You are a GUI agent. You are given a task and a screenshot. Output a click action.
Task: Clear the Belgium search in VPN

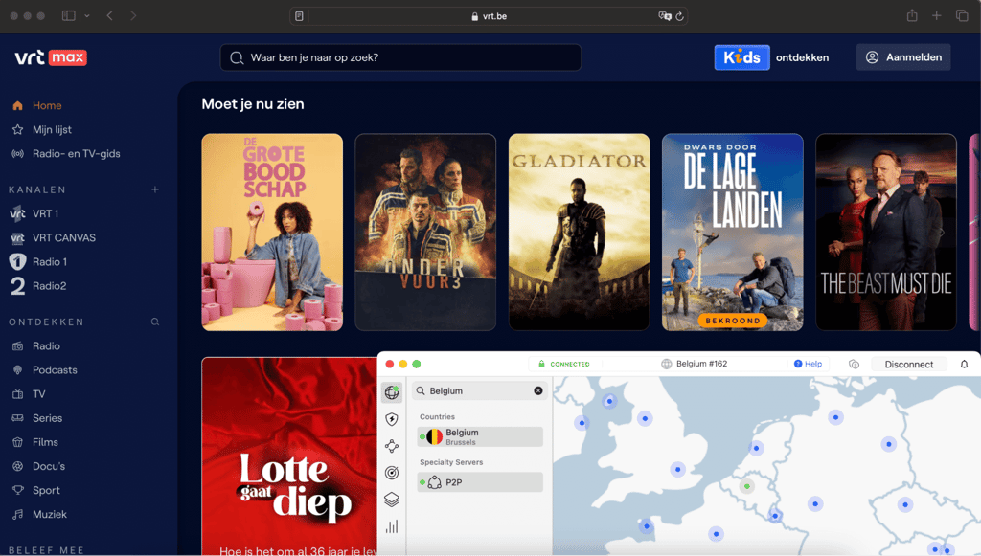(538, 390)
